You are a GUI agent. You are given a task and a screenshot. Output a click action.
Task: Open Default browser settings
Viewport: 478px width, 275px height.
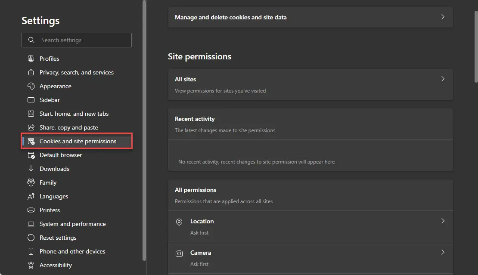77,155
